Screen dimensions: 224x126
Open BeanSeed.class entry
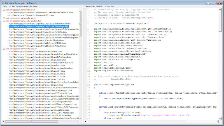point(37,66)
